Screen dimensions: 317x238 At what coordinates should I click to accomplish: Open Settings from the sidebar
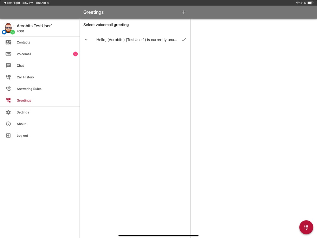[40, 112]
